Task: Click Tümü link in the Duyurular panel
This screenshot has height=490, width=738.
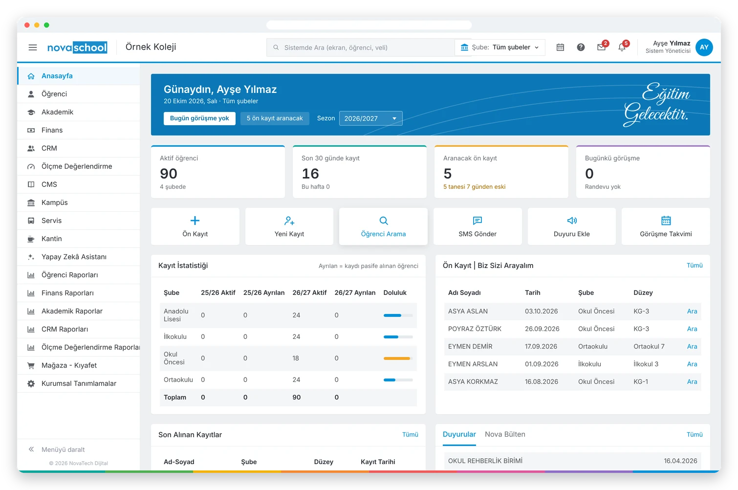Action: [x=695, y=435]
